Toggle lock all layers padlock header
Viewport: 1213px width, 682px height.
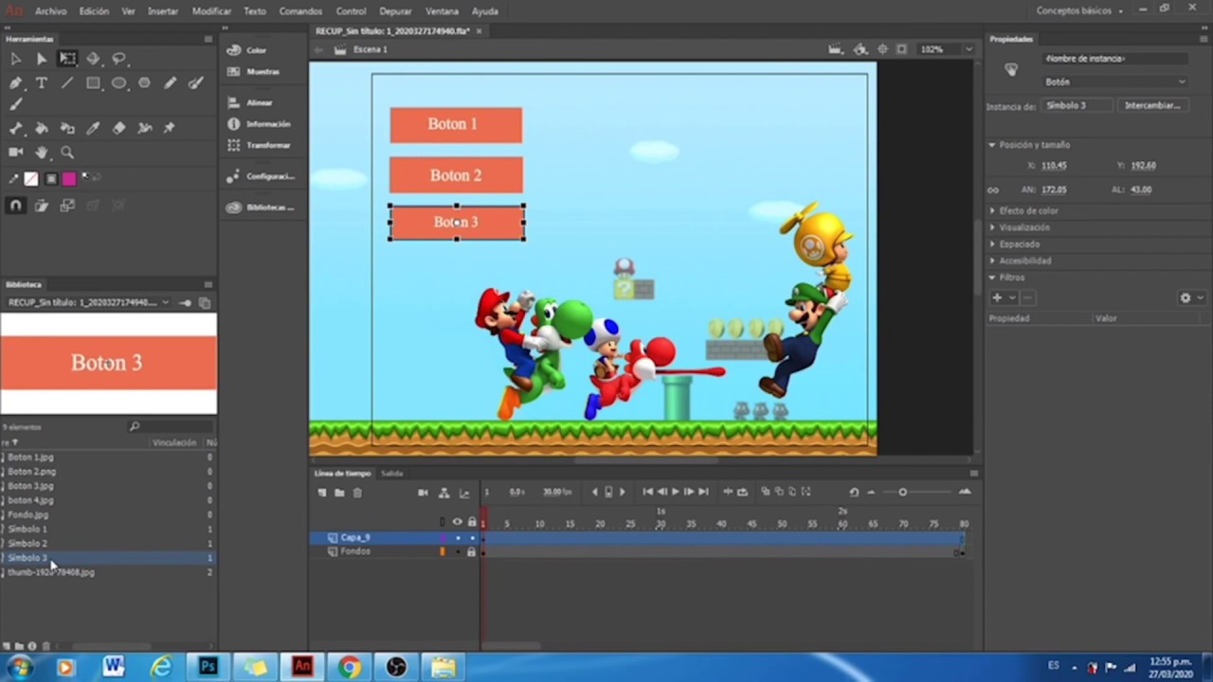pos(472,522)
